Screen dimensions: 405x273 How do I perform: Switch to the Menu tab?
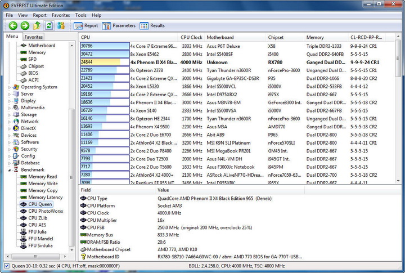coord(12,37)
